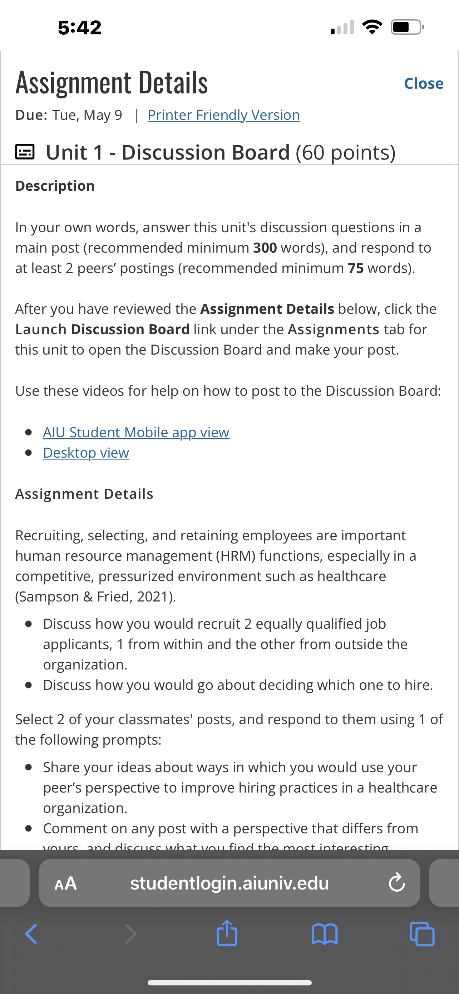The width and height of the screenshot is (459, 994).
Task: Open the Printer Friendly Version link
Action: coord(223,115)
